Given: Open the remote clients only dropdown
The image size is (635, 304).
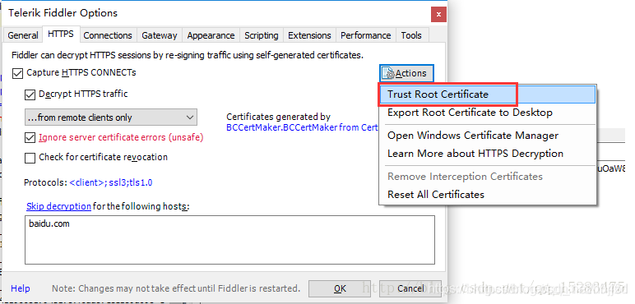Looking at the screenshot, I should pos(111,117).
